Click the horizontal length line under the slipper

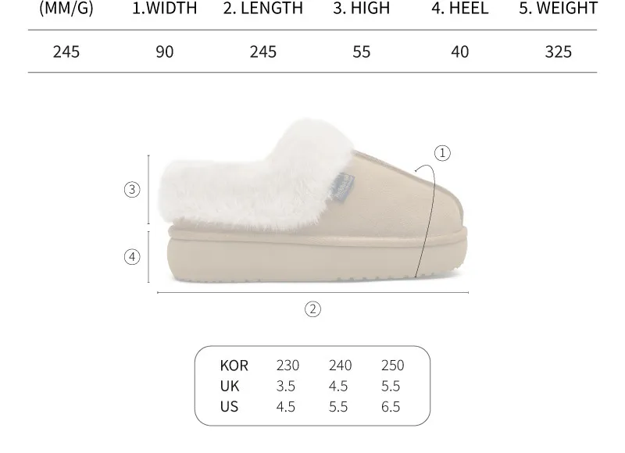coord(313,292)
